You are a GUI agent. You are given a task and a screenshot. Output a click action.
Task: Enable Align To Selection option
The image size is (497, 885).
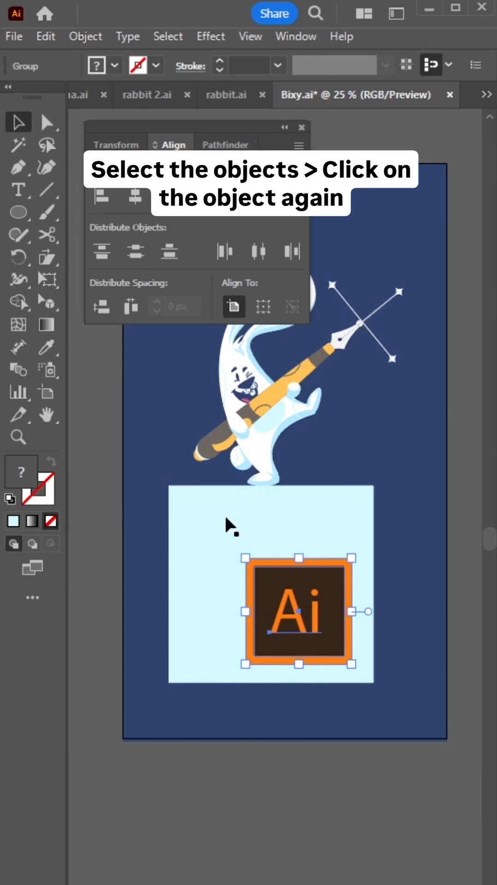[x=263, y=307]
